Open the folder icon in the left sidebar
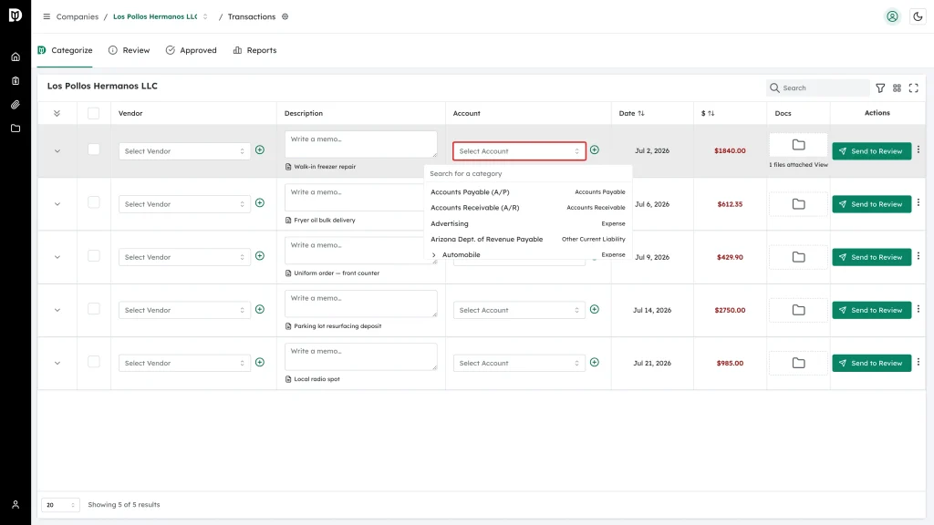934x525 pixels. pos(16,129)
